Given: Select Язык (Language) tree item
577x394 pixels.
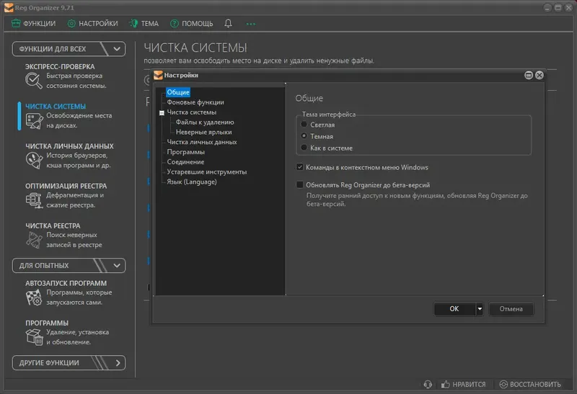Looking at the screenshot, I should pyautogui.click(x=192, y=182).
